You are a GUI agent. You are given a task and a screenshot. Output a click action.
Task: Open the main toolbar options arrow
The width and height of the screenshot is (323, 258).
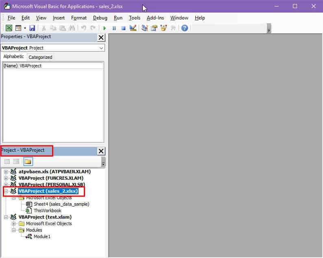(x=269, y=28)
